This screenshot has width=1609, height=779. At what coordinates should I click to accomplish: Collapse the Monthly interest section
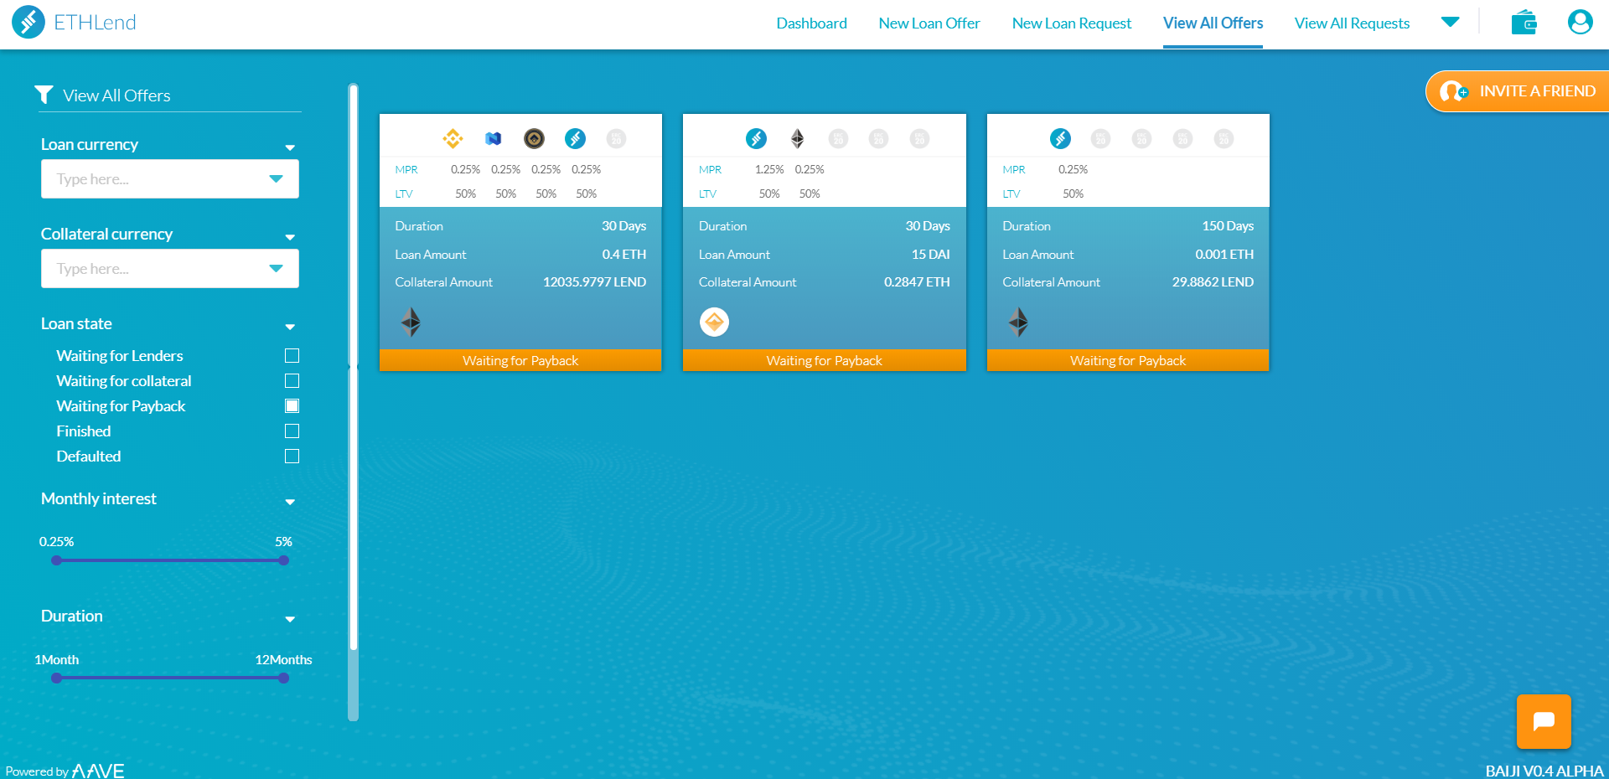pyautogui.click(x=290, y=501)
